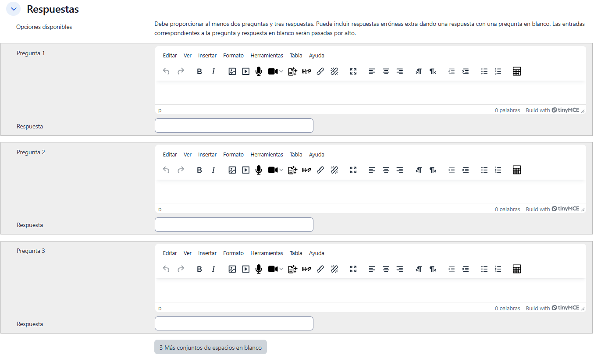Open Formato menu in Pregunta 2 editor
594x355 pixels.
233,155
